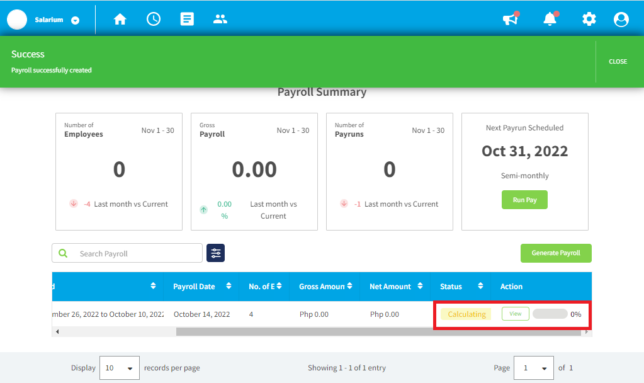
Task: Click the employee count 4 cell
Action: click(251, 314)
